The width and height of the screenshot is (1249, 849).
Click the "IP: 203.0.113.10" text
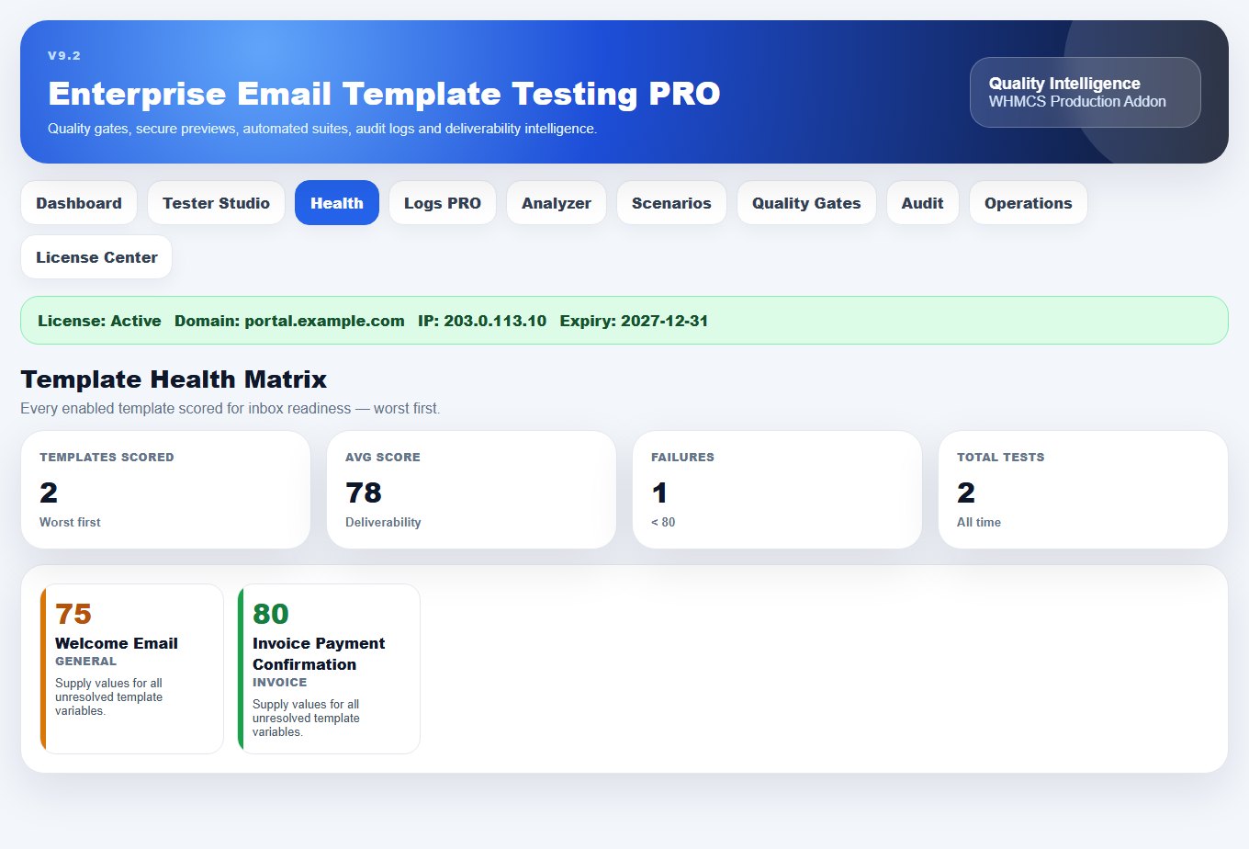pyautogui.click(x=482, y=321)
